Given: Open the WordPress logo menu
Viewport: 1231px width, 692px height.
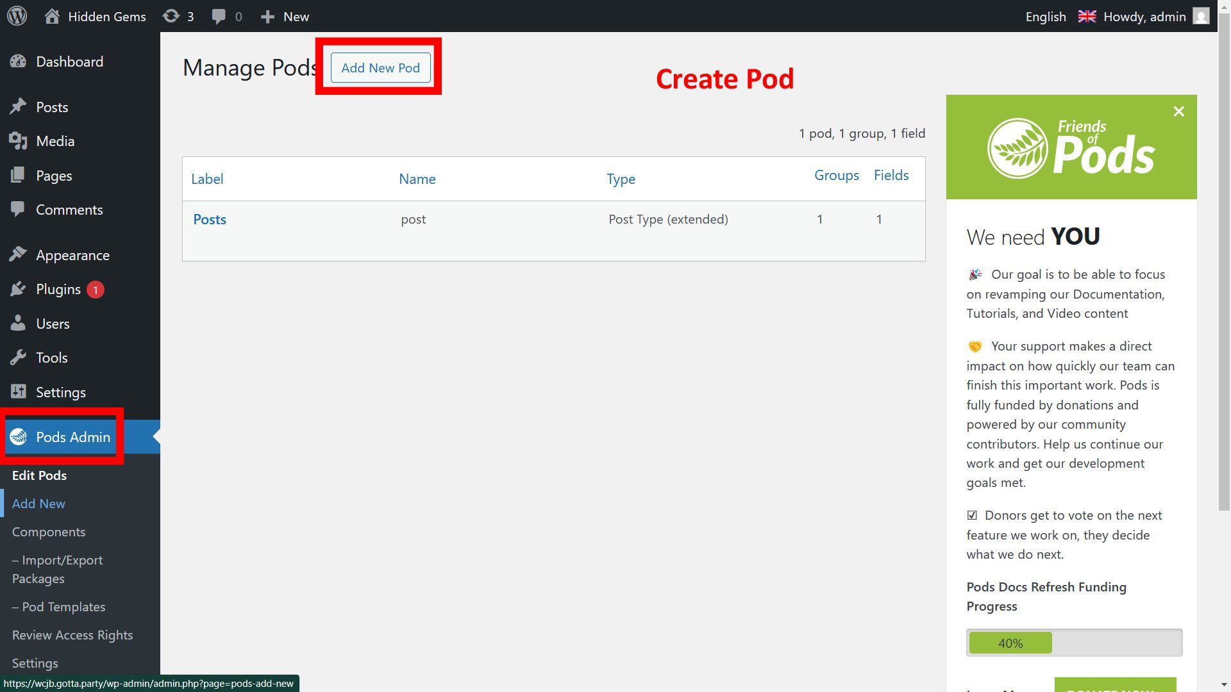Looking at the screenshot, I should click(x=17, y=16).
